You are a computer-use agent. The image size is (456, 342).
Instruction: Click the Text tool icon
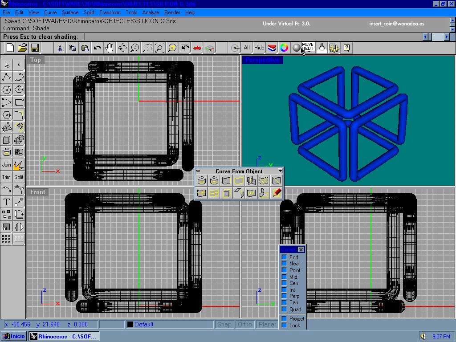[6, 202]
